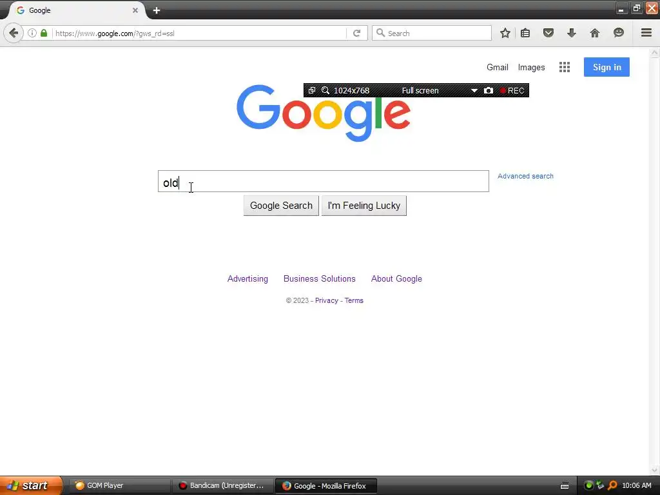Click the Bandicam 1024x768 resolution label
The width and height of the screenshot is (660, 495).
click(x=351, y=90)
